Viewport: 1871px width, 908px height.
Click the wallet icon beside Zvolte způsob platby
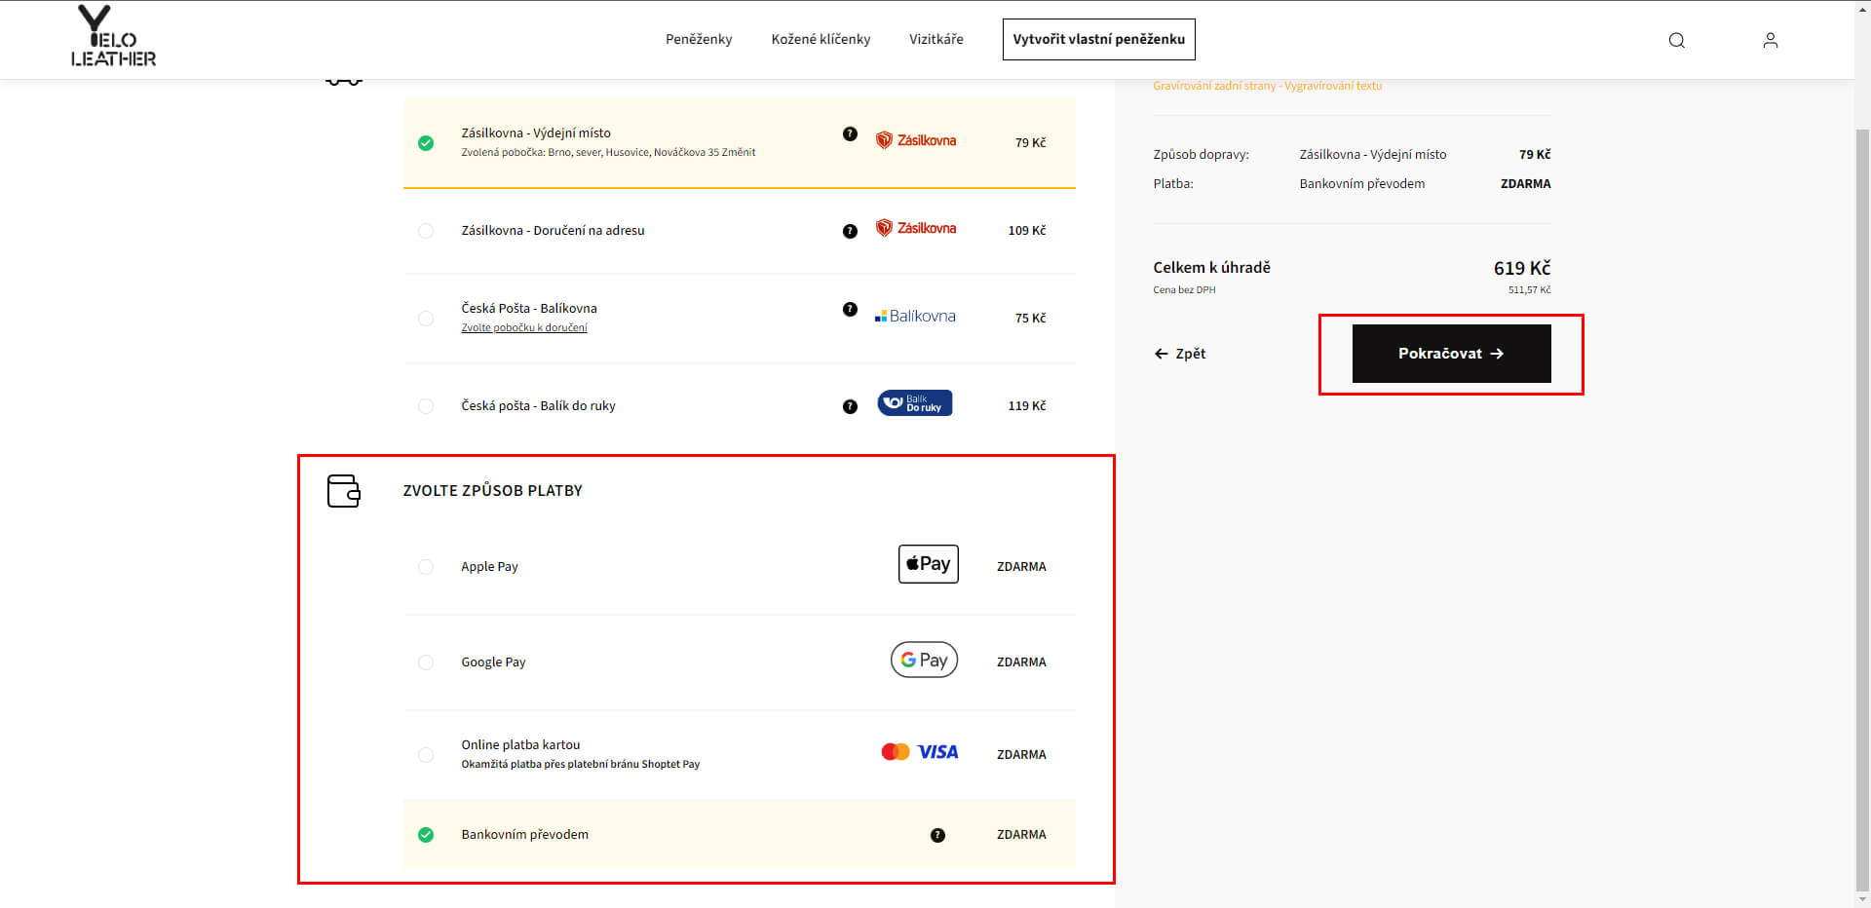pyautogui.click(x=343, y=491)
